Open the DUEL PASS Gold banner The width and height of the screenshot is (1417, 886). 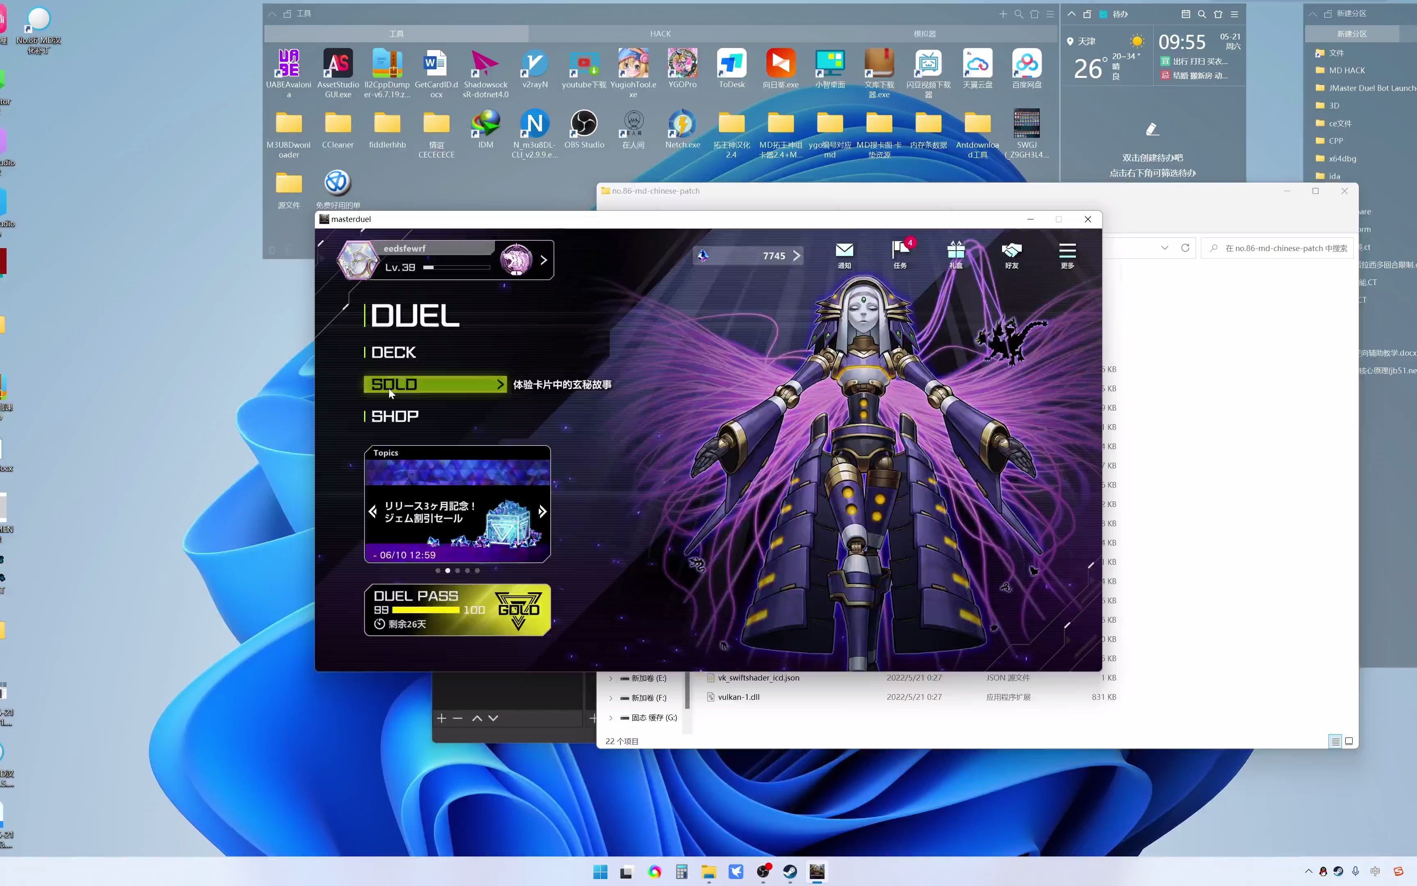457,610
